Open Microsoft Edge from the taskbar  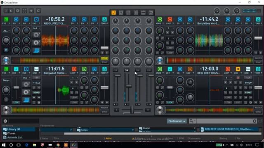(26, 145)
